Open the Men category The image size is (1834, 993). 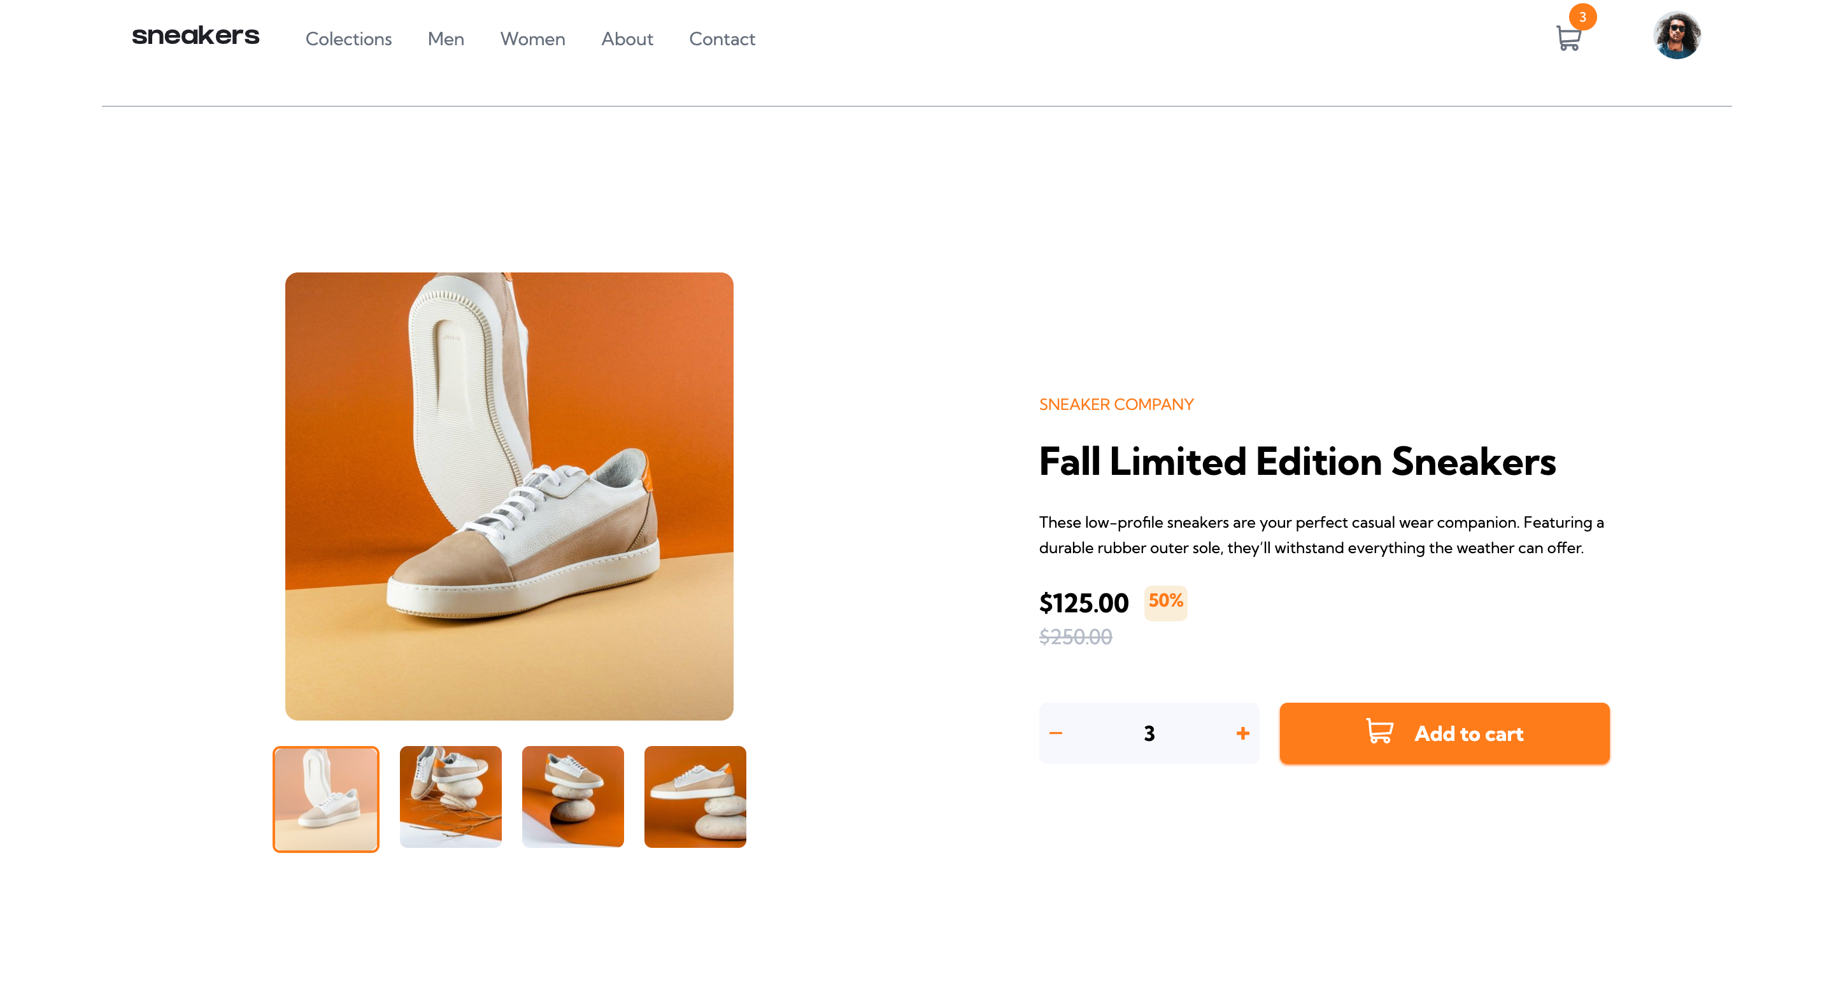446,39
